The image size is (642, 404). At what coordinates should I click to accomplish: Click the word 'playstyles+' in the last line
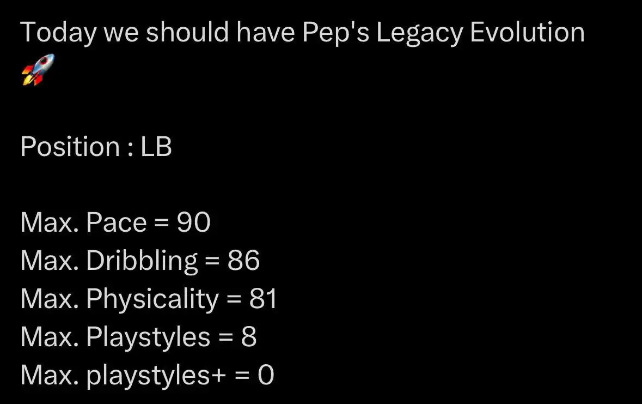pos(156,375)
